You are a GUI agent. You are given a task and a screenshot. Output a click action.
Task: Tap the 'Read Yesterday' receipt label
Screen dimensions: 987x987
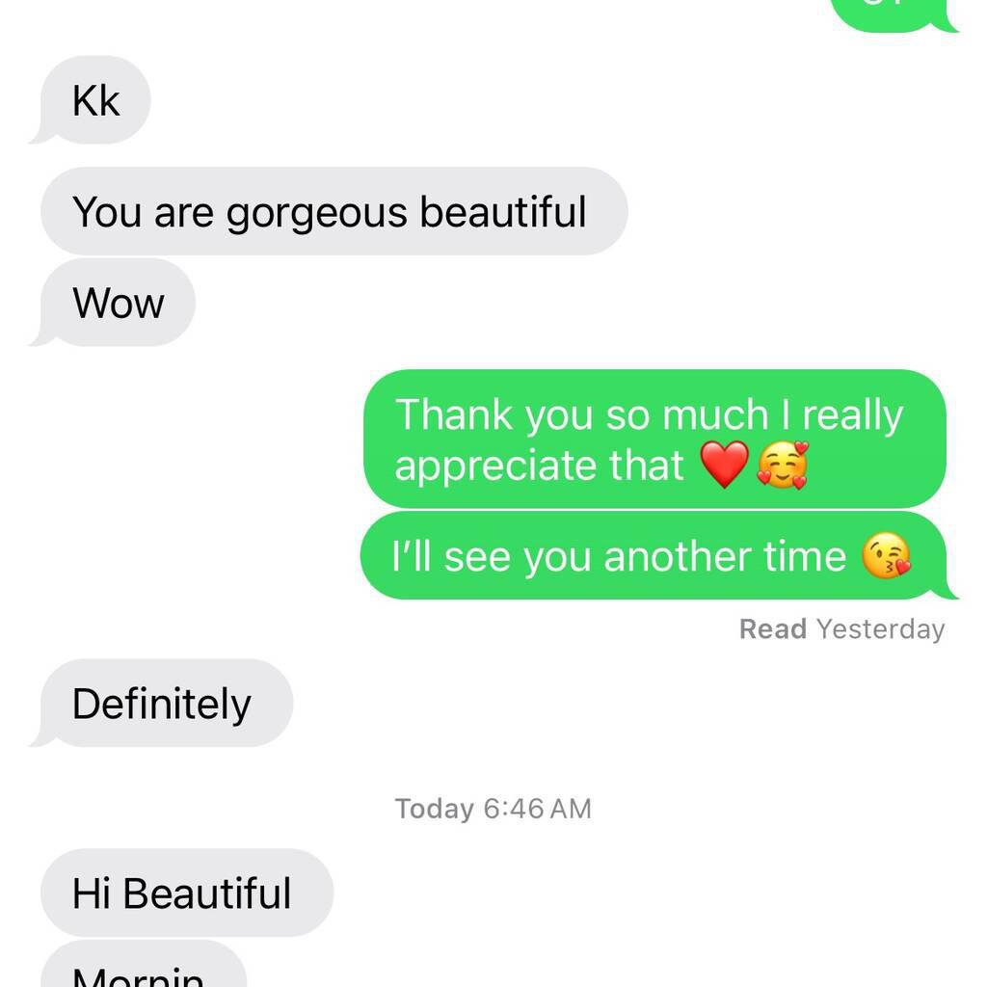click(841, 628)
